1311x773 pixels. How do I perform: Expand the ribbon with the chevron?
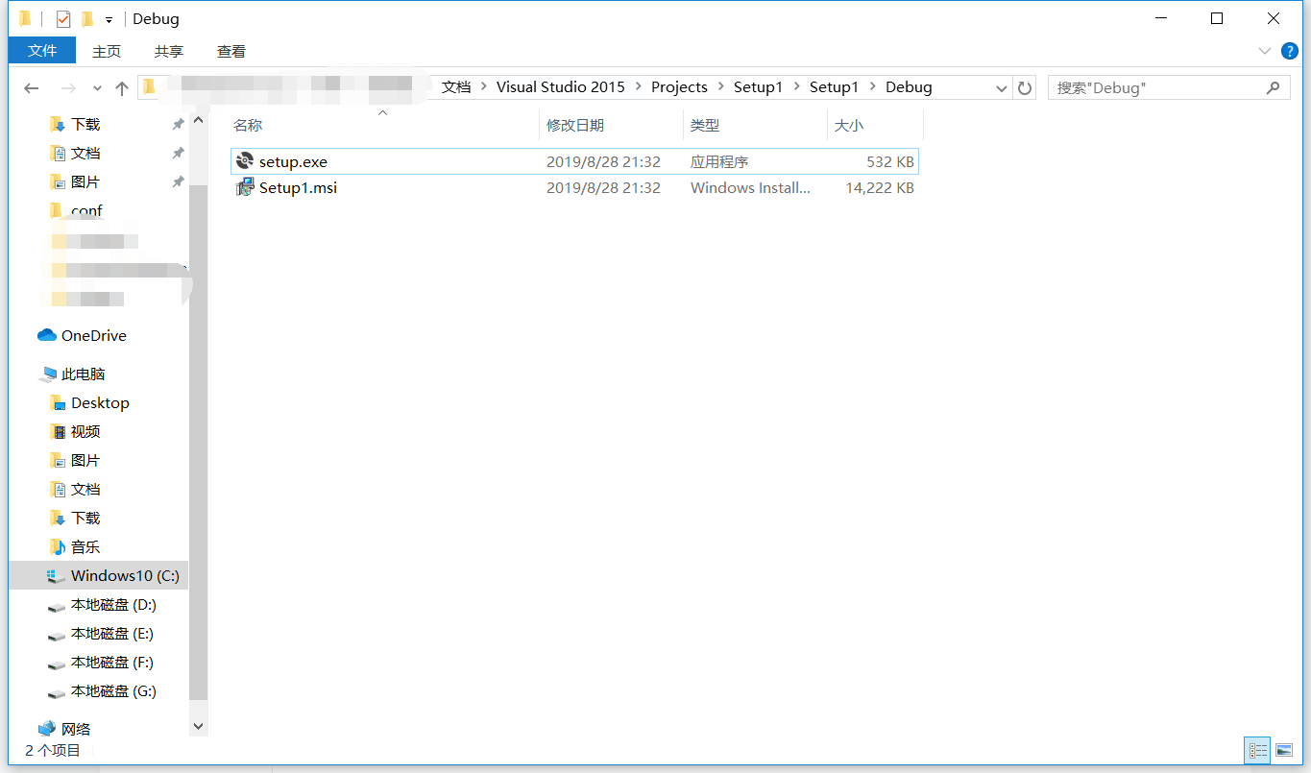pyautogui.click(x=1264, y=51)
